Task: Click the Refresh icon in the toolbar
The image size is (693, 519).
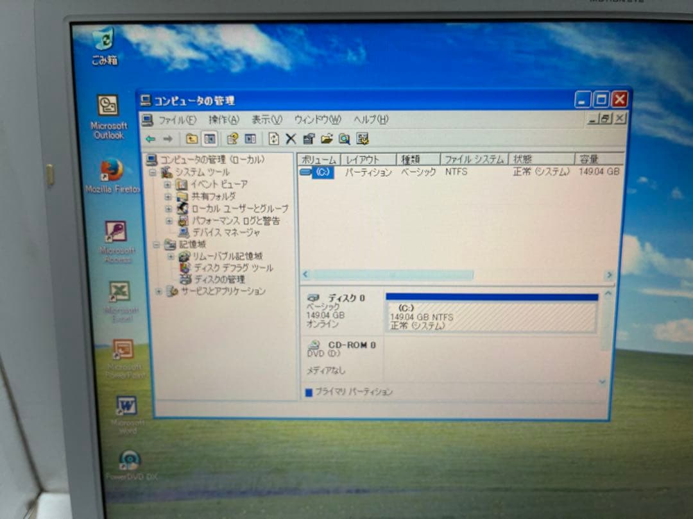Action: [275, 138]
